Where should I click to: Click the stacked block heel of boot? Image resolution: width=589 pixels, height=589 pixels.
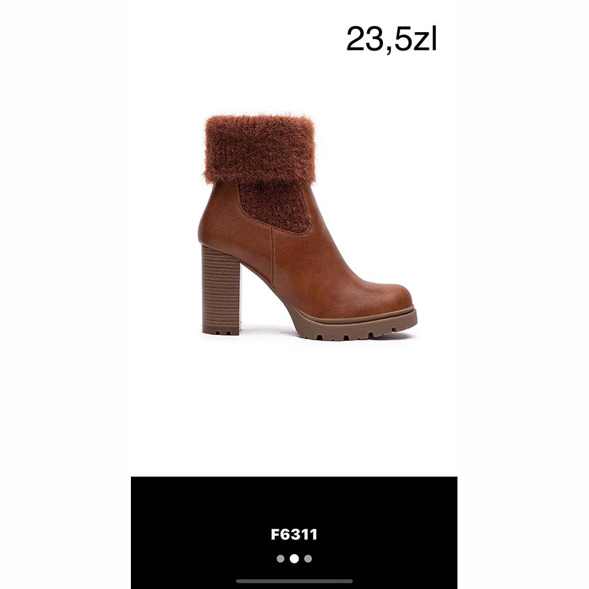click(221, 290)
